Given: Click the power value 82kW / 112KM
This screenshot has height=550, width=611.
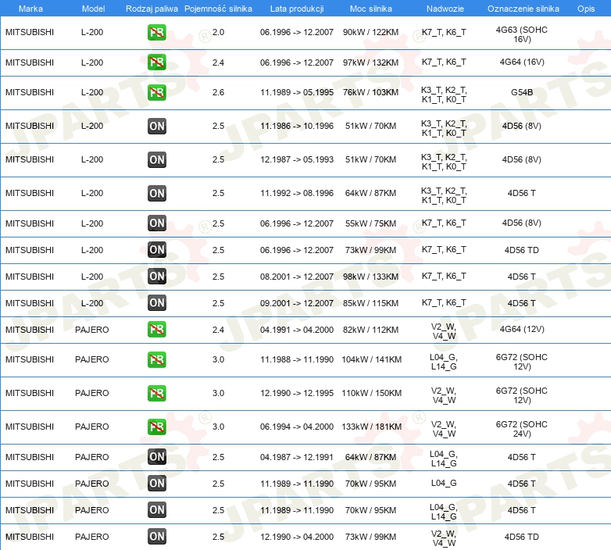Looking at the screenshot, I should pos(370,330).
